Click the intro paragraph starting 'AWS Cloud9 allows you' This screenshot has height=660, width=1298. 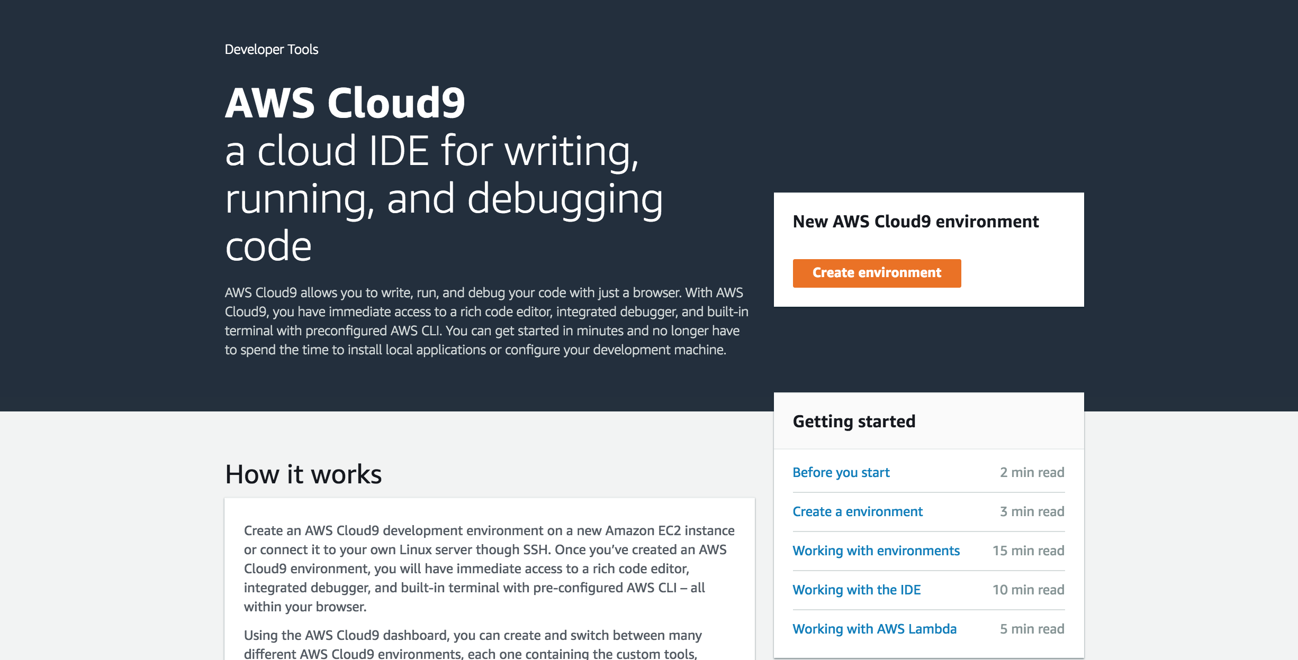click(x=486, y=321)
